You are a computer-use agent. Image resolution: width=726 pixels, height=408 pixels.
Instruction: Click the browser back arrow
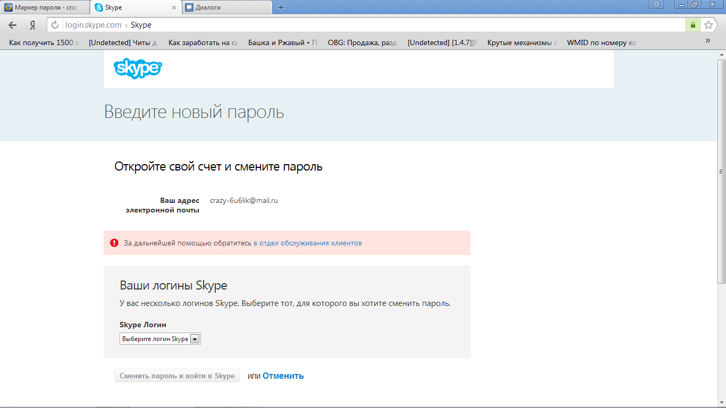point(12,25)
